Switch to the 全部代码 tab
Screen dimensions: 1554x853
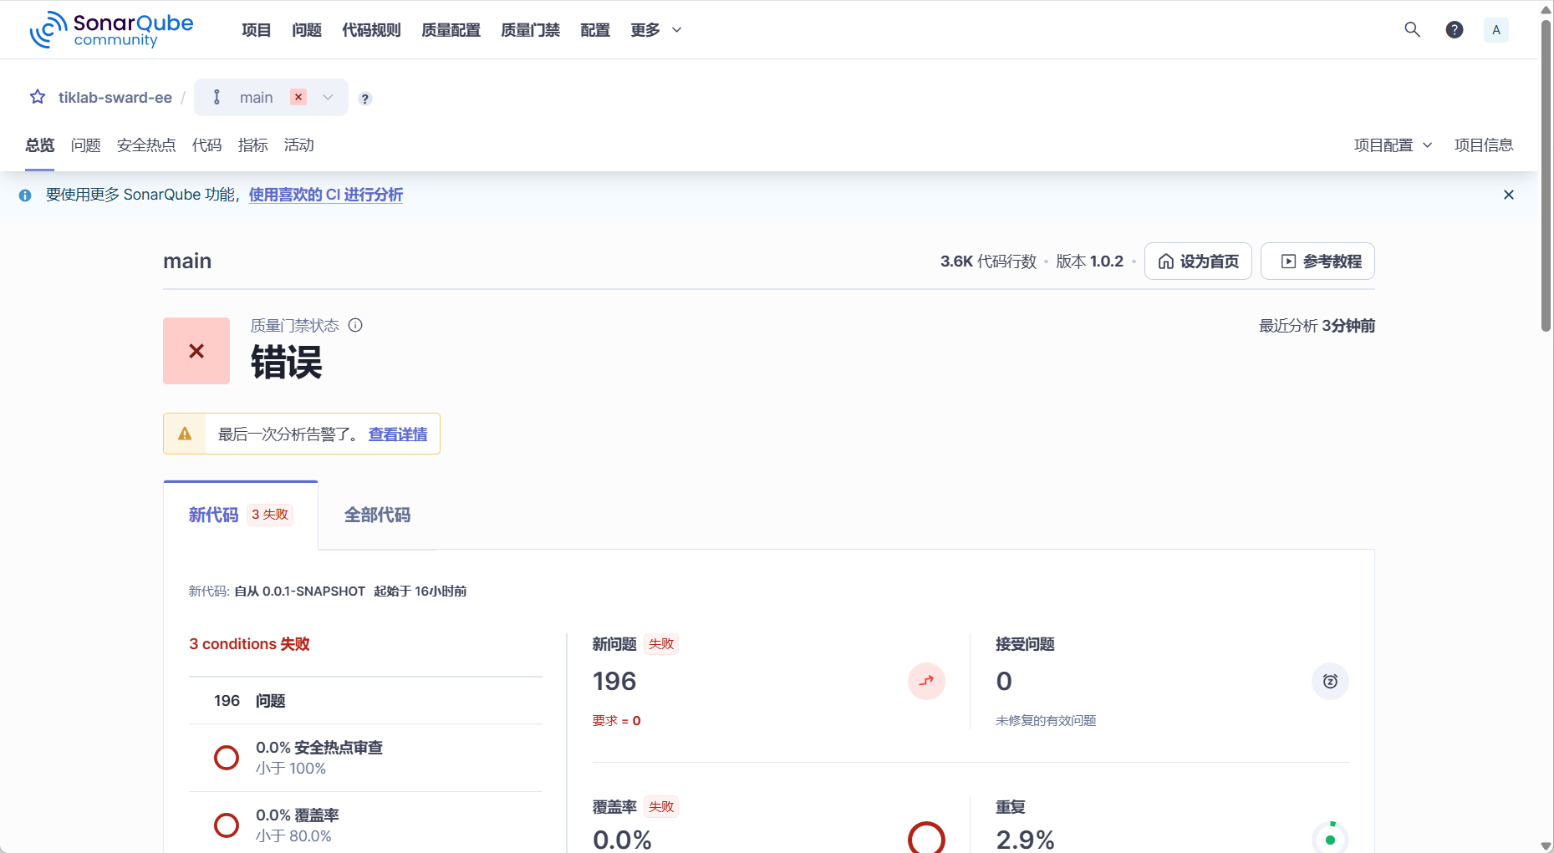tap(377, 515)
